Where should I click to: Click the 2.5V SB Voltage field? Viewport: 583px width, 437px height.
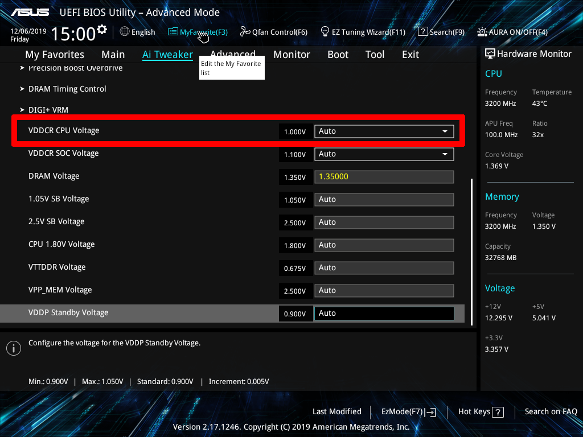pos(384,222)
